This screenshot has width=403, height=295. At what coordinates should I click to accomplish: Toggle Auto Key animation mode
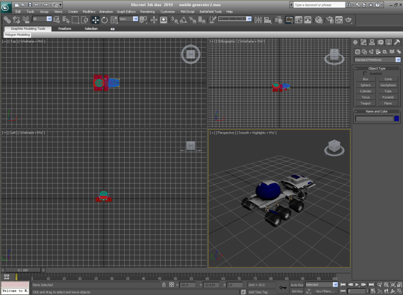click(x=296, y=285)
